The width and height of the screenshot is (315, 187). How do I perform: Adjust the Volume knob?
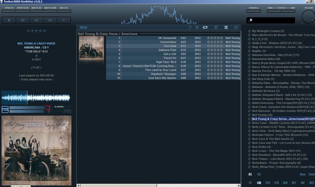308,17
